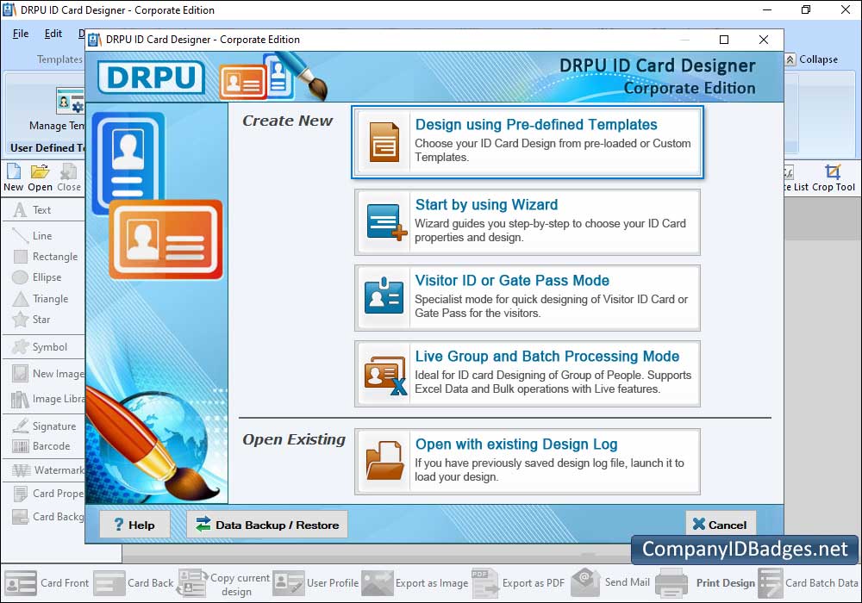Select Live Group and Batch Processing Mode
The width and height of the screenshot is (862, 603).
[x=528, y=374]
